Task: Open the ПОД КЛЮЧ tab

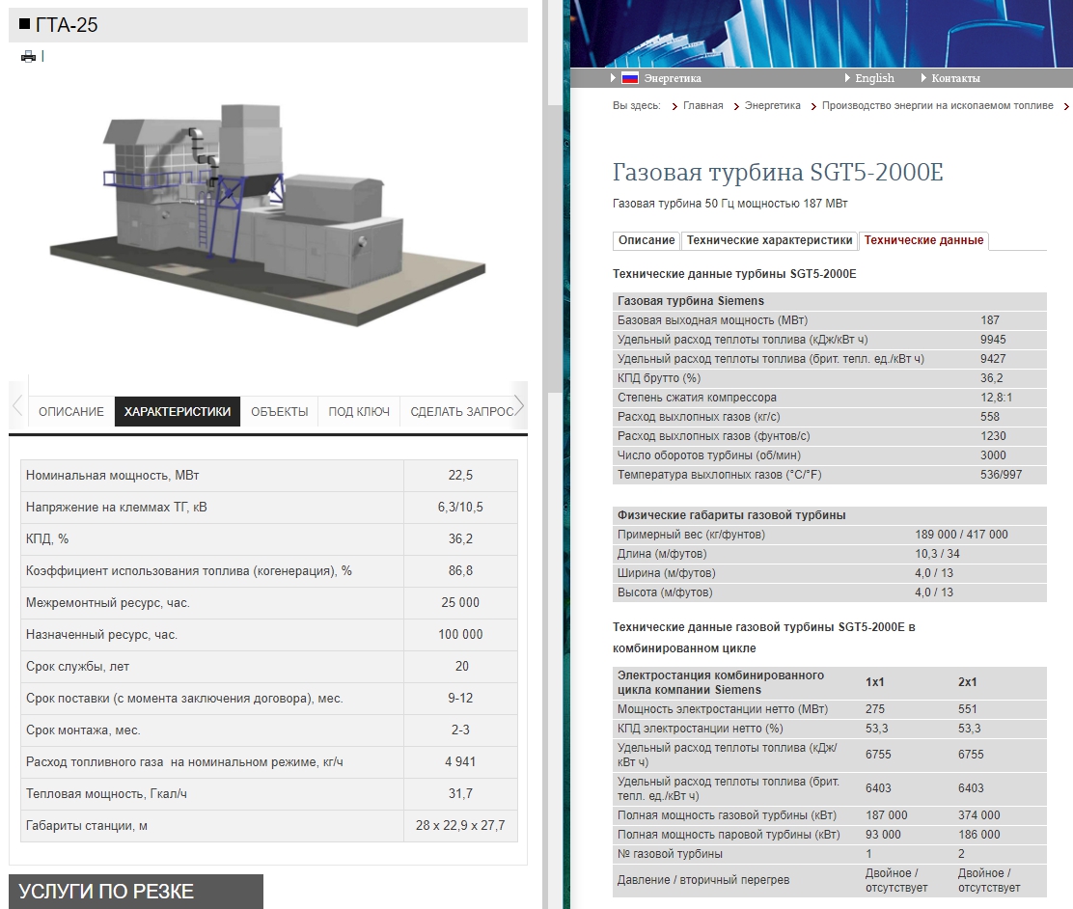Action: pyautogui.click(x=359, y=411)
